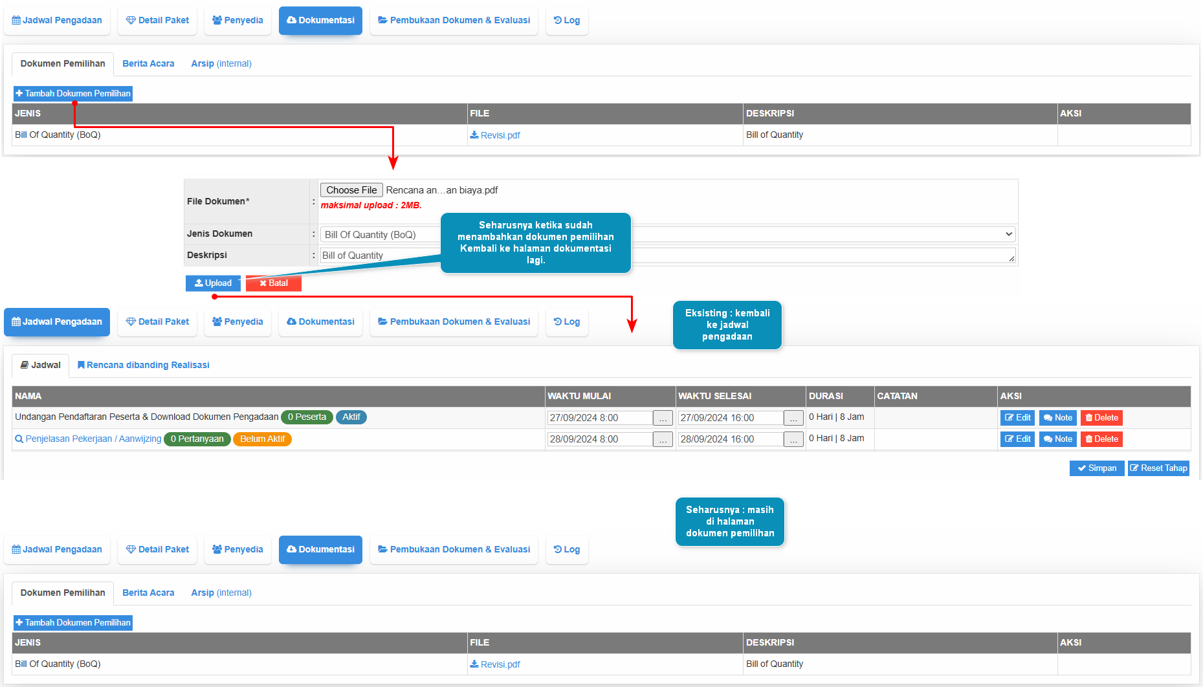The height and width of the screenshot is (687, 1203).
Task: Click the plus icon on the bottommost Tambah Dokumen Pemilihan
Action: tap(19, 622)
